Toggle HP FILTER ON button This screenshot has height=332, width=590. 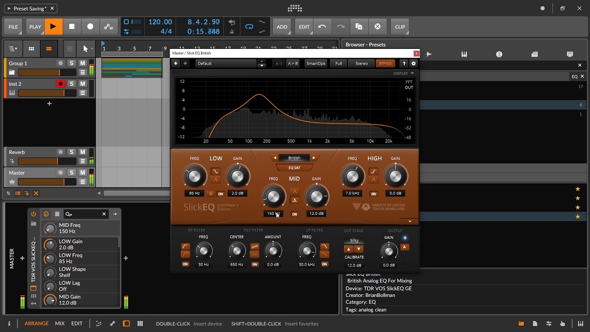[185, 264]
